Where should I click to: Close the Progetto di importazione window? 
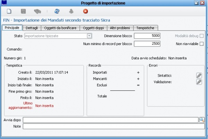pos(202,3)
